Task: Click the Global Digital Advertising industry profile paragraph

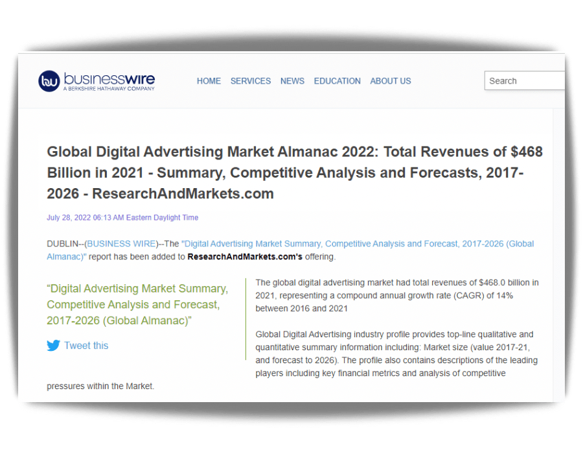Action: (x=396, y=353)
